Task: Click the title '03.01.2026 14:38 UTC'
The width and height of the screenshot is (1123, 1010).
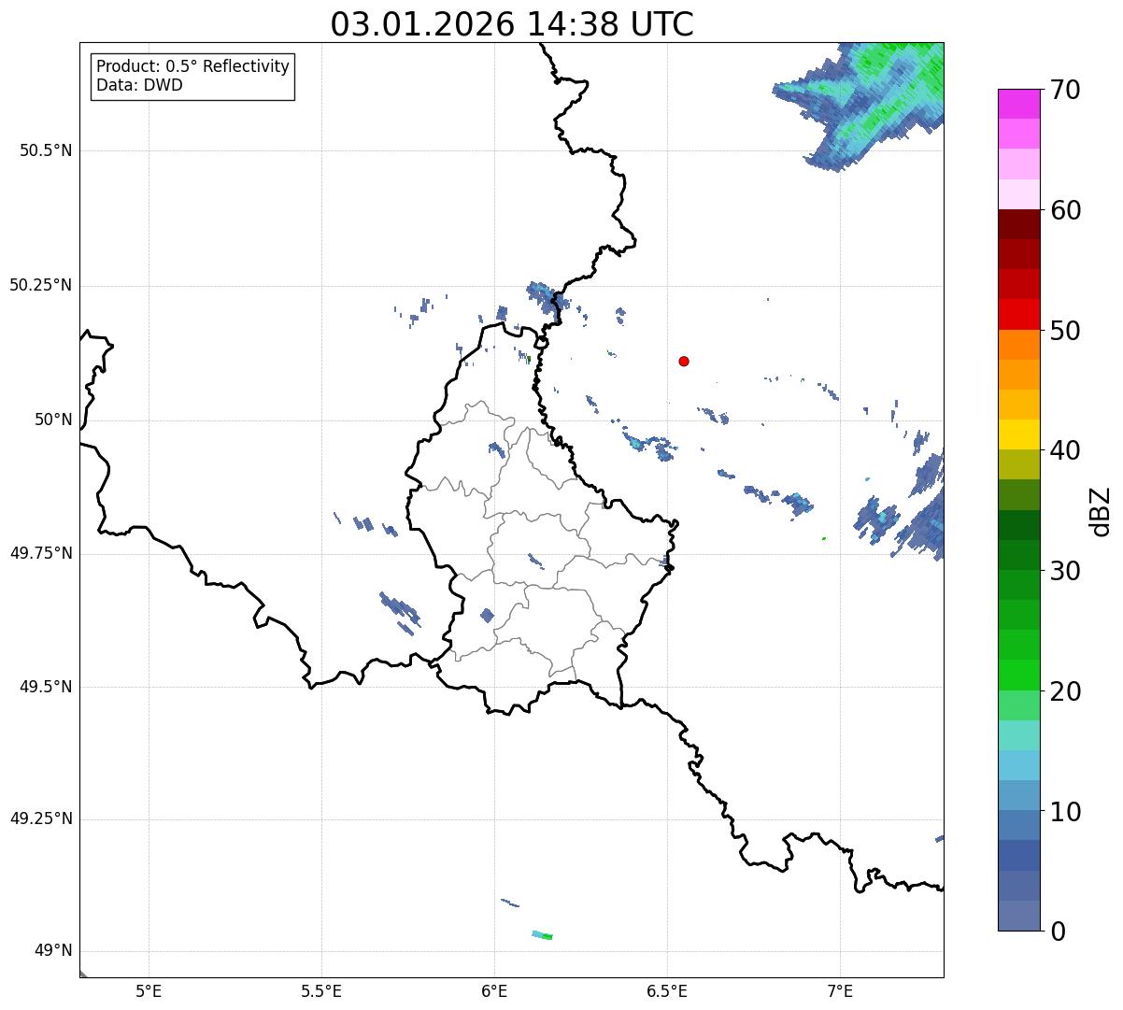Action: (512, 24)
